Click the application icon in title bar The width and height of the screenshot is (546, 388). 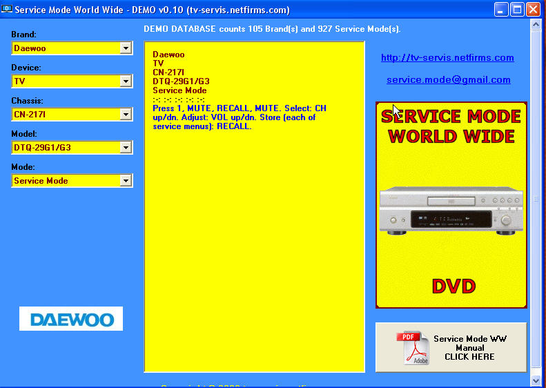click(7, 9)
